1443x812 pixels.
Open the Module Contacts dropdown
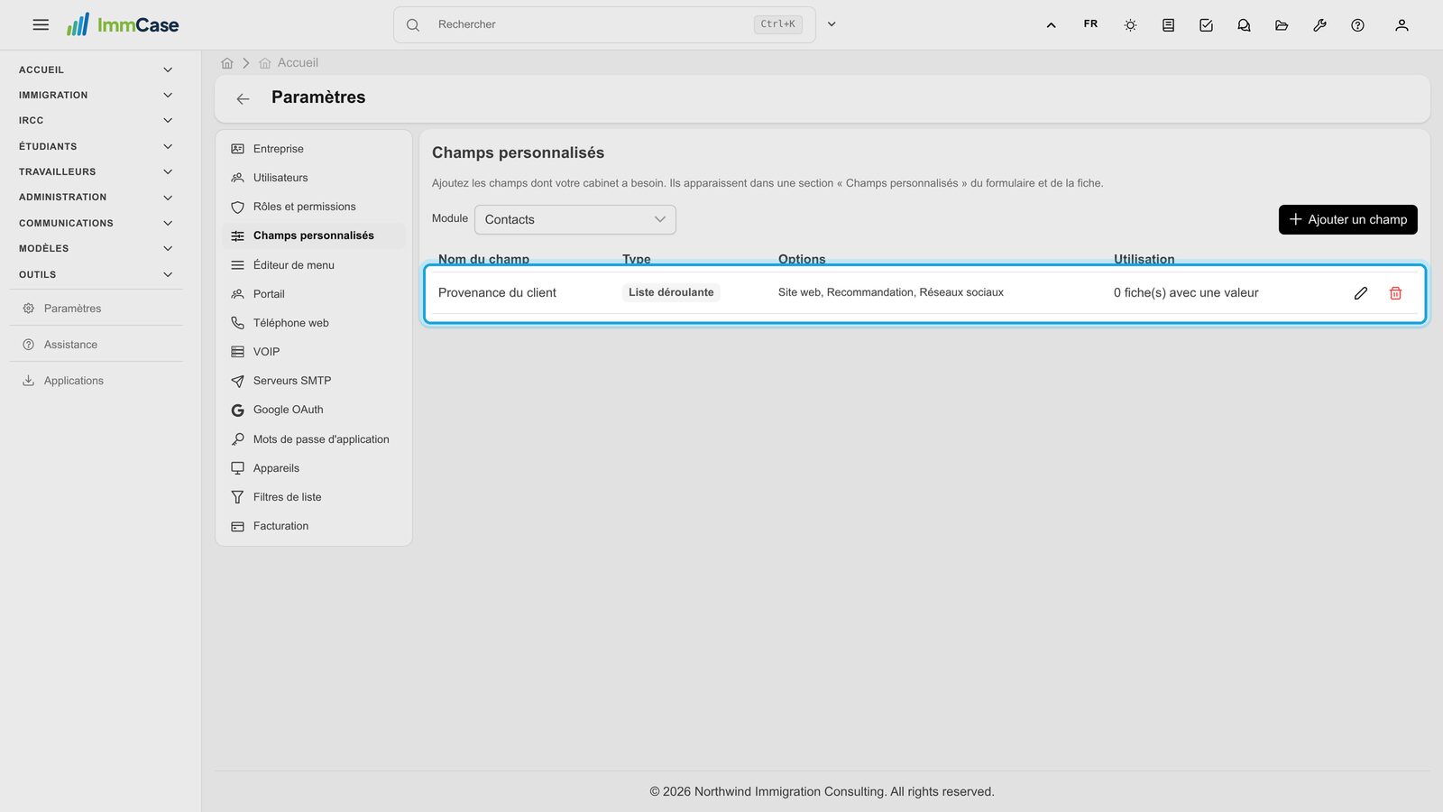[x=575, y=219]
